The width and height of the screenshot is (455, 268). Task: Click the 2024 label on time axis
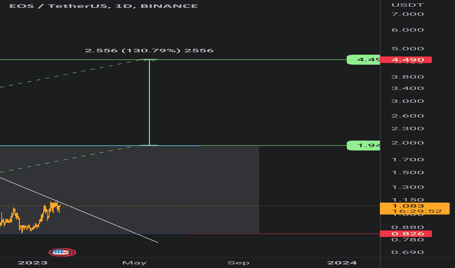[x=342, y=263]
